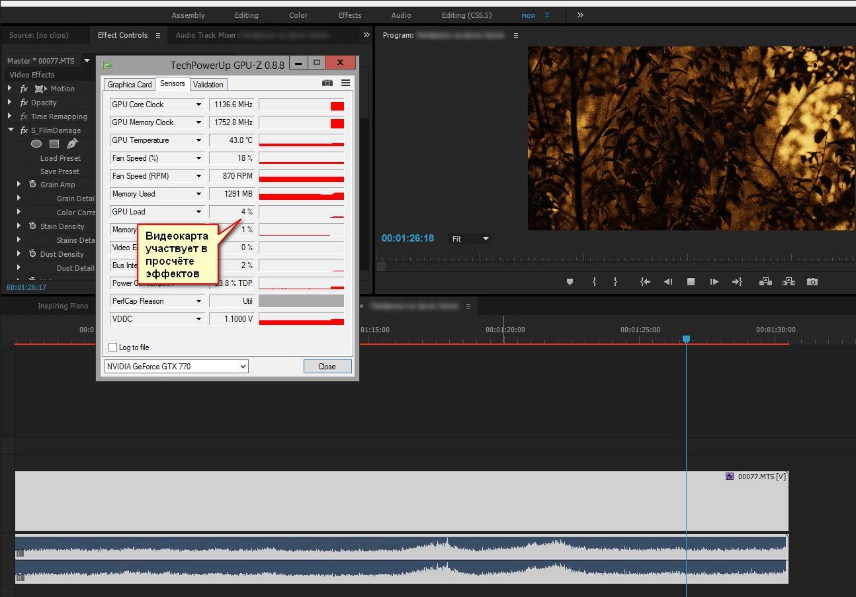856x597 pixels.
Task: Open the GPU Temperature sensor dropdown
Action: pyautogui.click(x=198, y=140)
